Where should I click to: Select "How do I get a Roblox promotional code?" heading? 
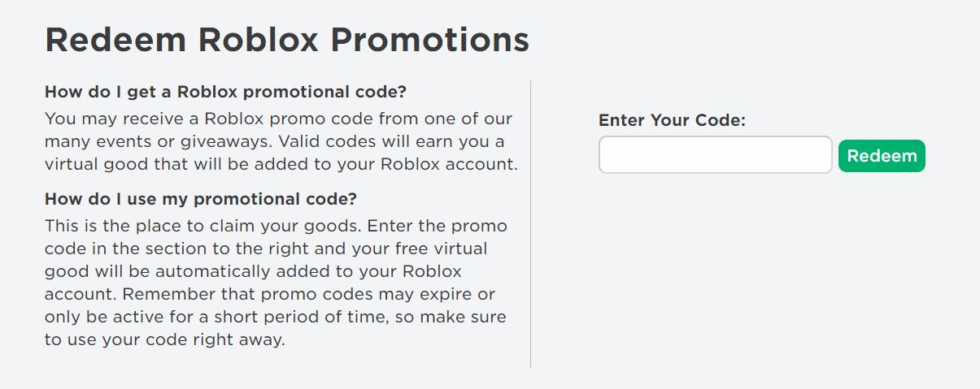pyautogui.click(x=225, y=91)
